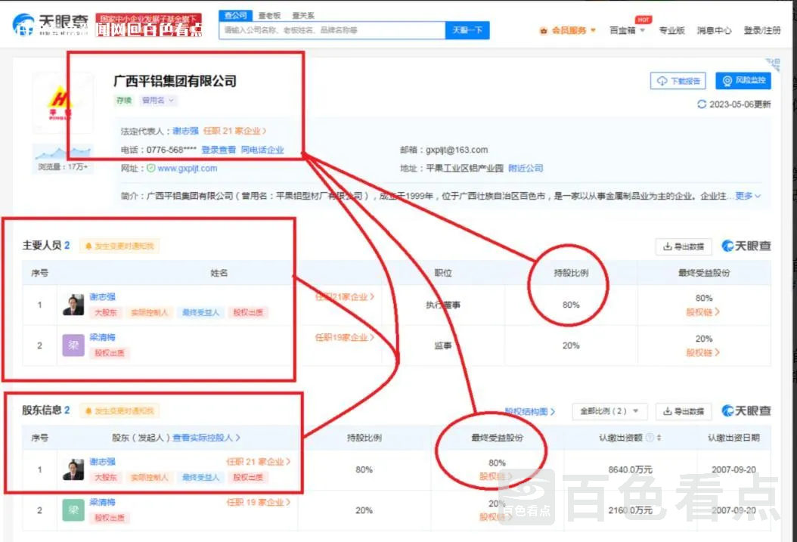Click the 认缴出资额 sort arrows icon

[659, 438]
